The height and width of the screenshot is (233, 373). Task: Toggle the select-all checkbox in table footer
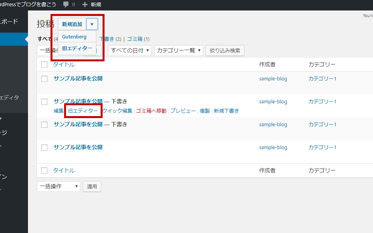click(x=44, y=170)
